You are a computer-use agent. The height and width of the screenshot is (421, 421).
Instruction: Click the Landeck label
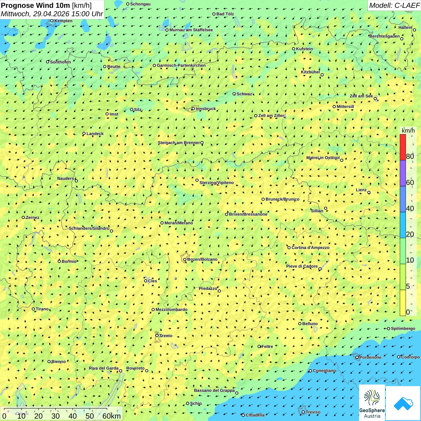(95, 134)
